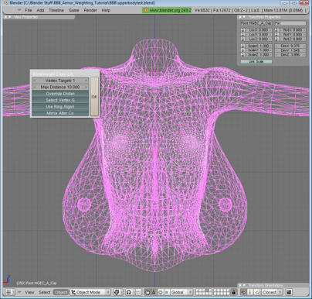This screenshot has width=312, height=299.
Task: Click OK in the Bone Weight Copy popup
Action: [x=94, y=97]
